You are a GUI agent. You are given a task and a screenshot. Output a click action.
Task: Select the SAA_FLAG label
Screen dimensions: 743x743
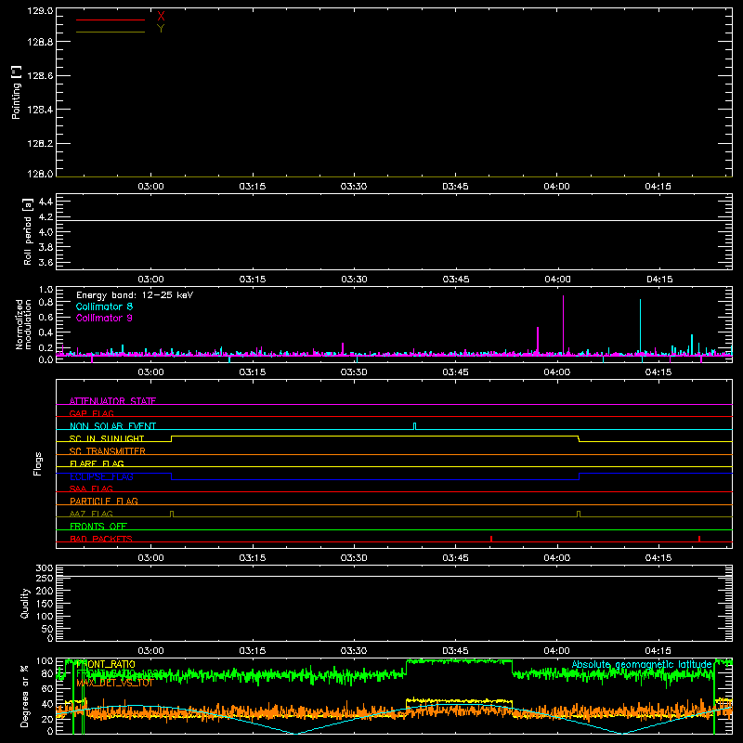tap(91, 489)
